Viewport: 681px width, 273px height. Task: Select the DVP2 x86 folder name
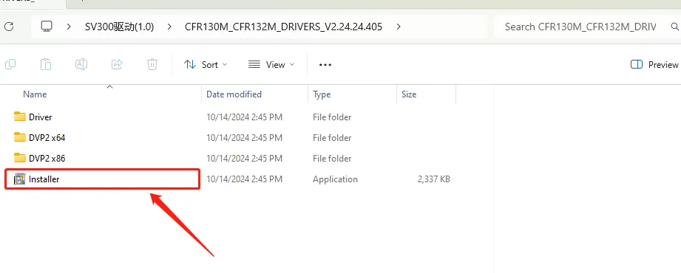(x=47, y=159)
